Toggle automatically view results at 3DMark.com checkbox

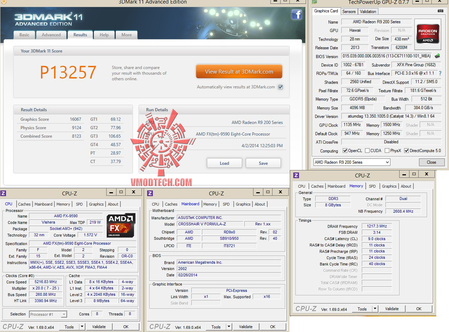[280, 87]
